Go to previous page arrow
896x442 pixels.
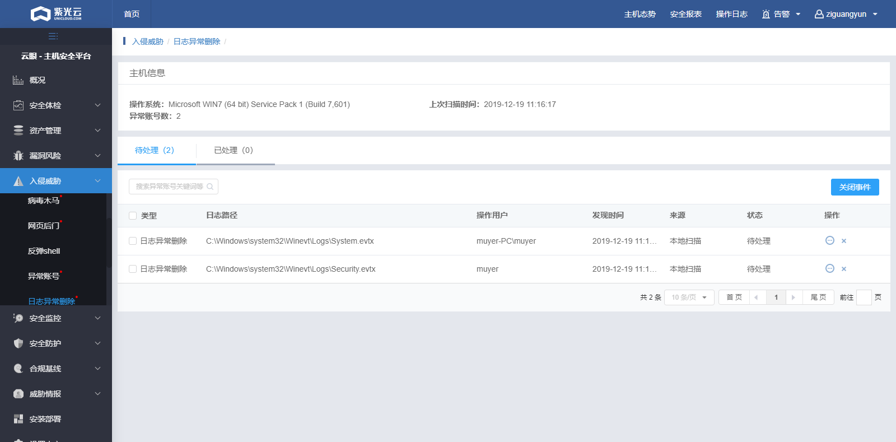click(x=756, y=297)
